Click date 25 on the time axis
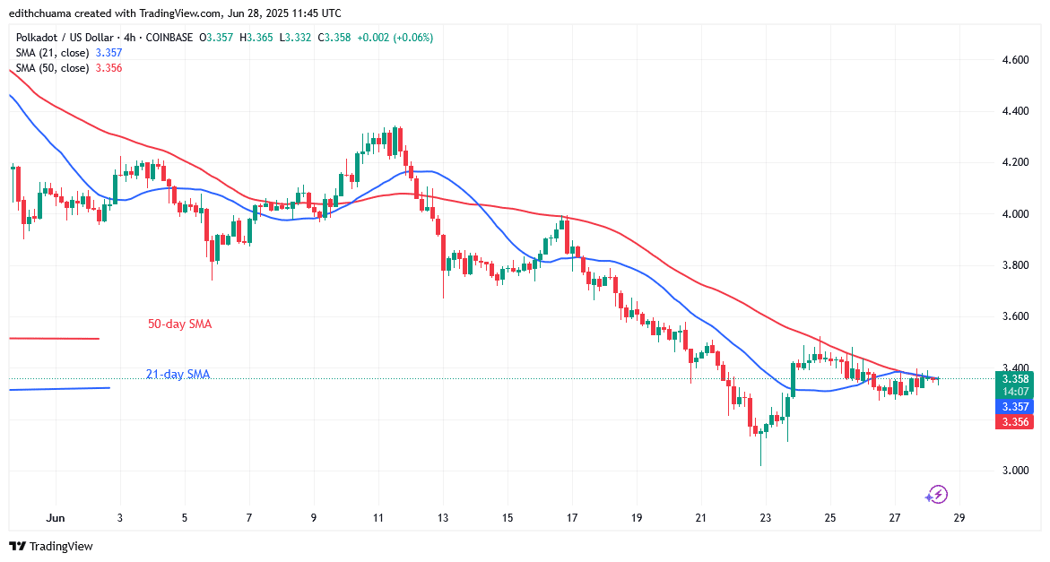 [x=829, y=518]
